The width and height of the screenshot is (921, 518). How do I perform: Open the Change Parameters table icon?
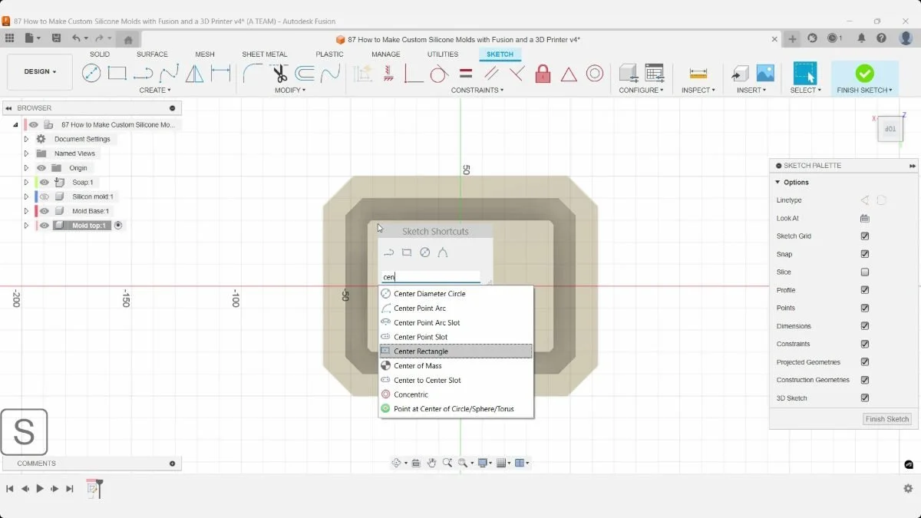pos(654,73)
